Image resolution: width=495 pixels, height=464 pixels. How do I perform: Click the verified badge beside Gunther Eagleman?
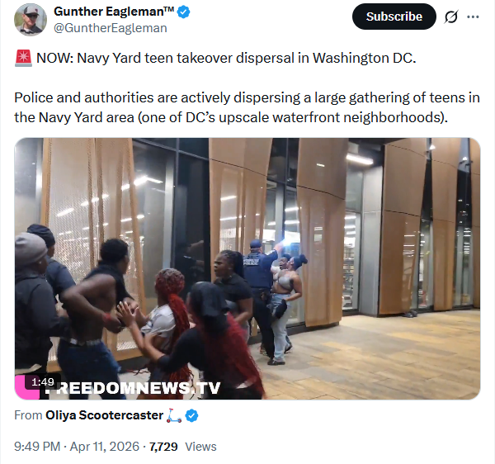(x=183, y=12)
